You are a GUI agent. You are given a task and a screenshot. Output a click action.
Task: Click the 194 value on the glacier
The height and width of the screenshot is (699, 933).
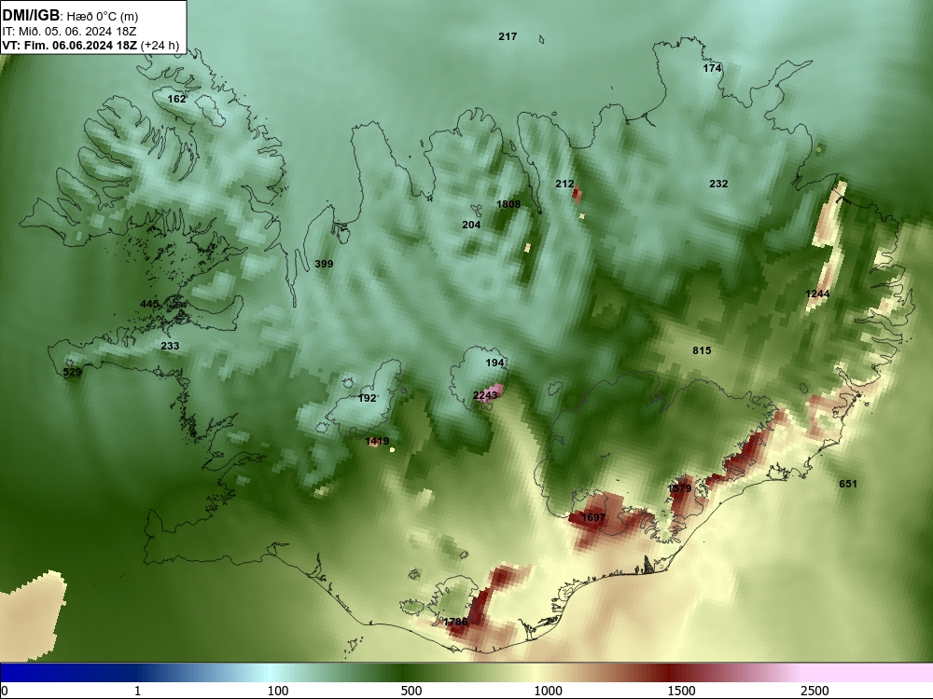495,363
